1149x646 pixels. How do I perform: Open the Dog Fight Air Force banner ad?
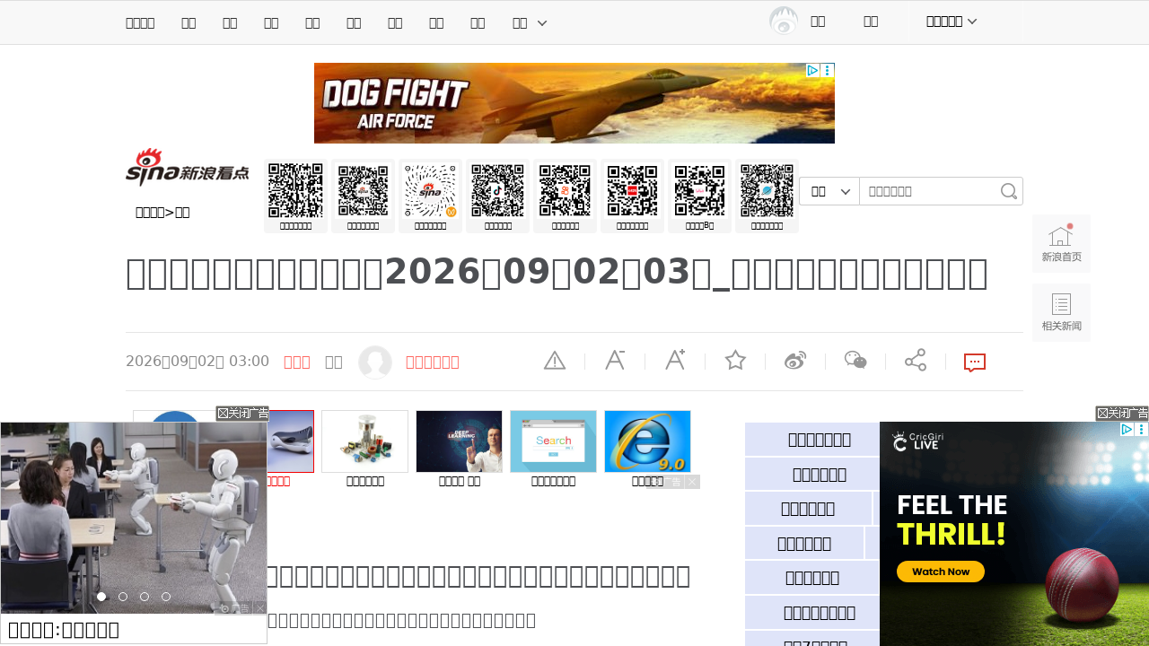(574, 103)
